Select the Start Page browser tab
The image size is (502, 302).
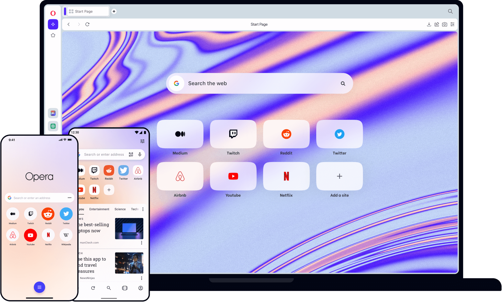click(x=86, y=11)
